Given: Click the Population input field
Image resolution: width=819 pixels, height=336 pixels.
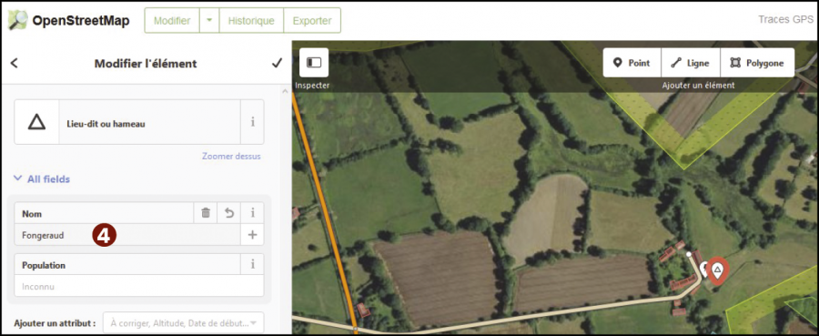Looking at the screenshot, I should pos(139,286).
